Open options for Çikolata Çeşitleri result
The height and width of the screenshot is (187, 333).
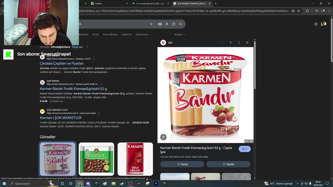pos(94,59)
